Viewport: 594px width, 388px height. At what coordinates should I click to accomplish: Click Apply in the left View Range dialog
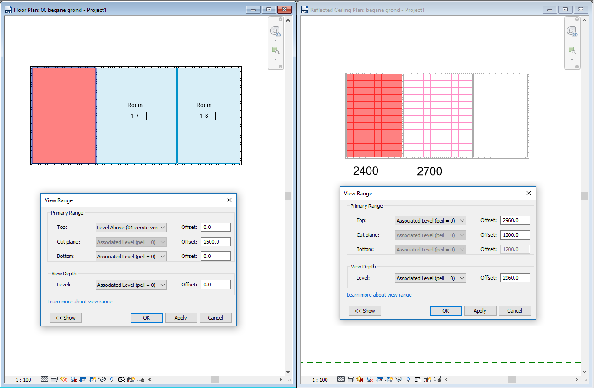click(181, 318)
